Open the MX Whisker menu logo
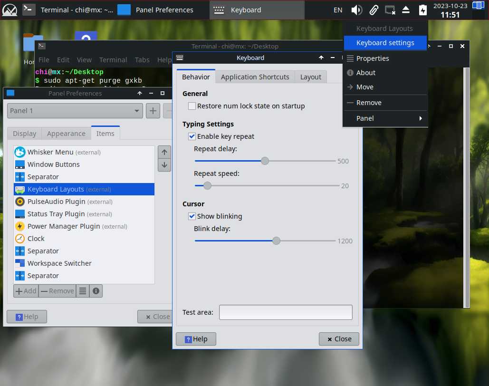489x386 pixels. (10, 10)
